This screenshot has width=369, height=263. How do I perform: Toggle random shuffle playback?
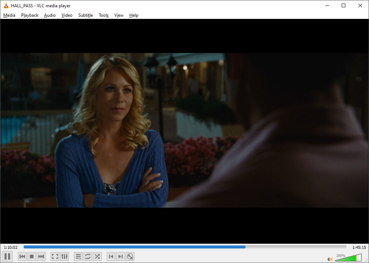pyautogui.click(x=97, y=256)
